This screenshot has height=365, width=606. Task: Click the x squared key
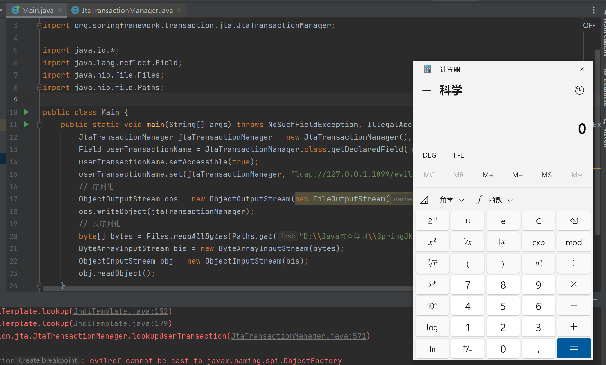[432, 242]
